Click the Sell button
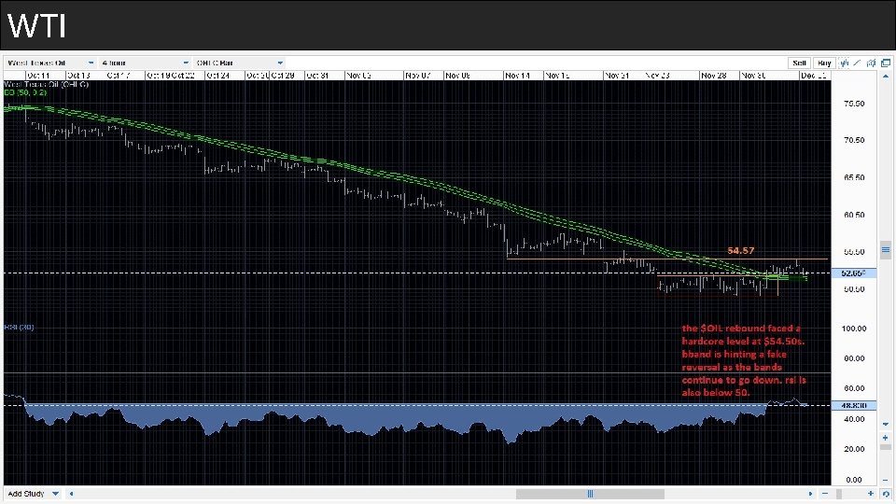Screen dimensions: 896x504 800,63
